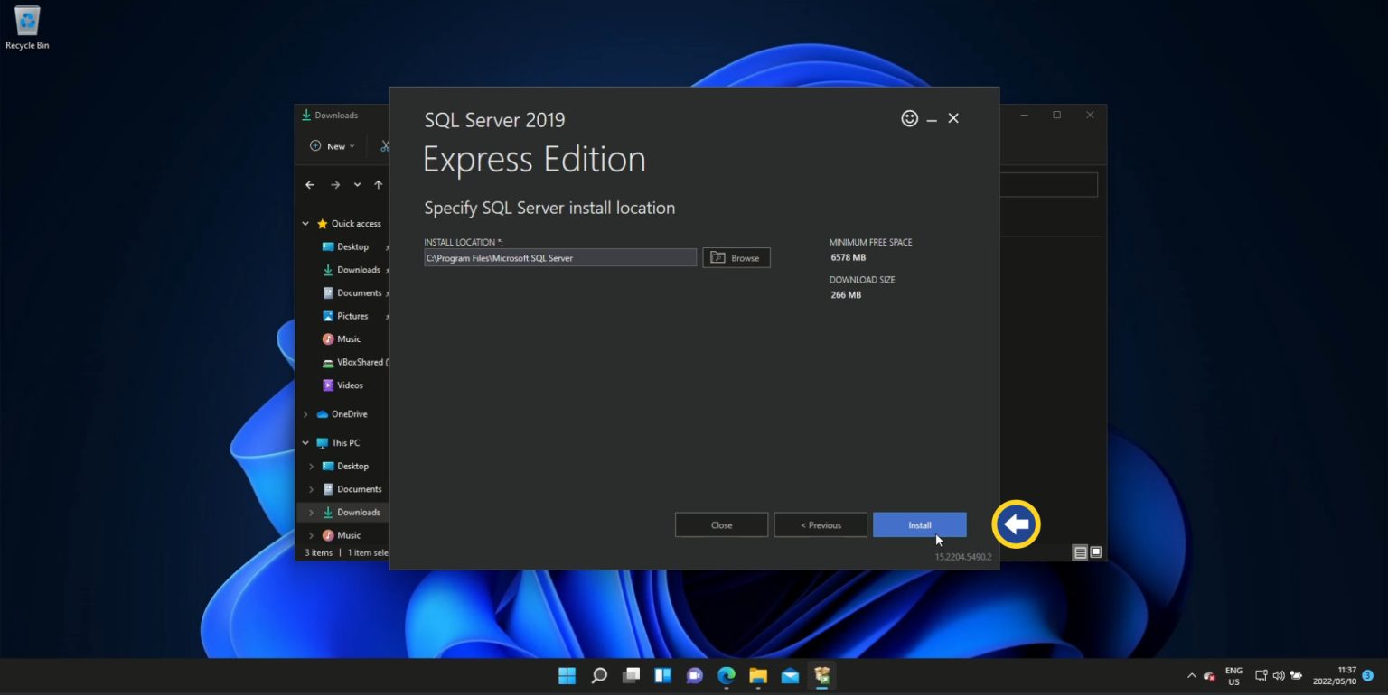This screenshot has height=695, width=1388.
Task: Toggle the compact window view icon
Action: tap(1095, 551)
